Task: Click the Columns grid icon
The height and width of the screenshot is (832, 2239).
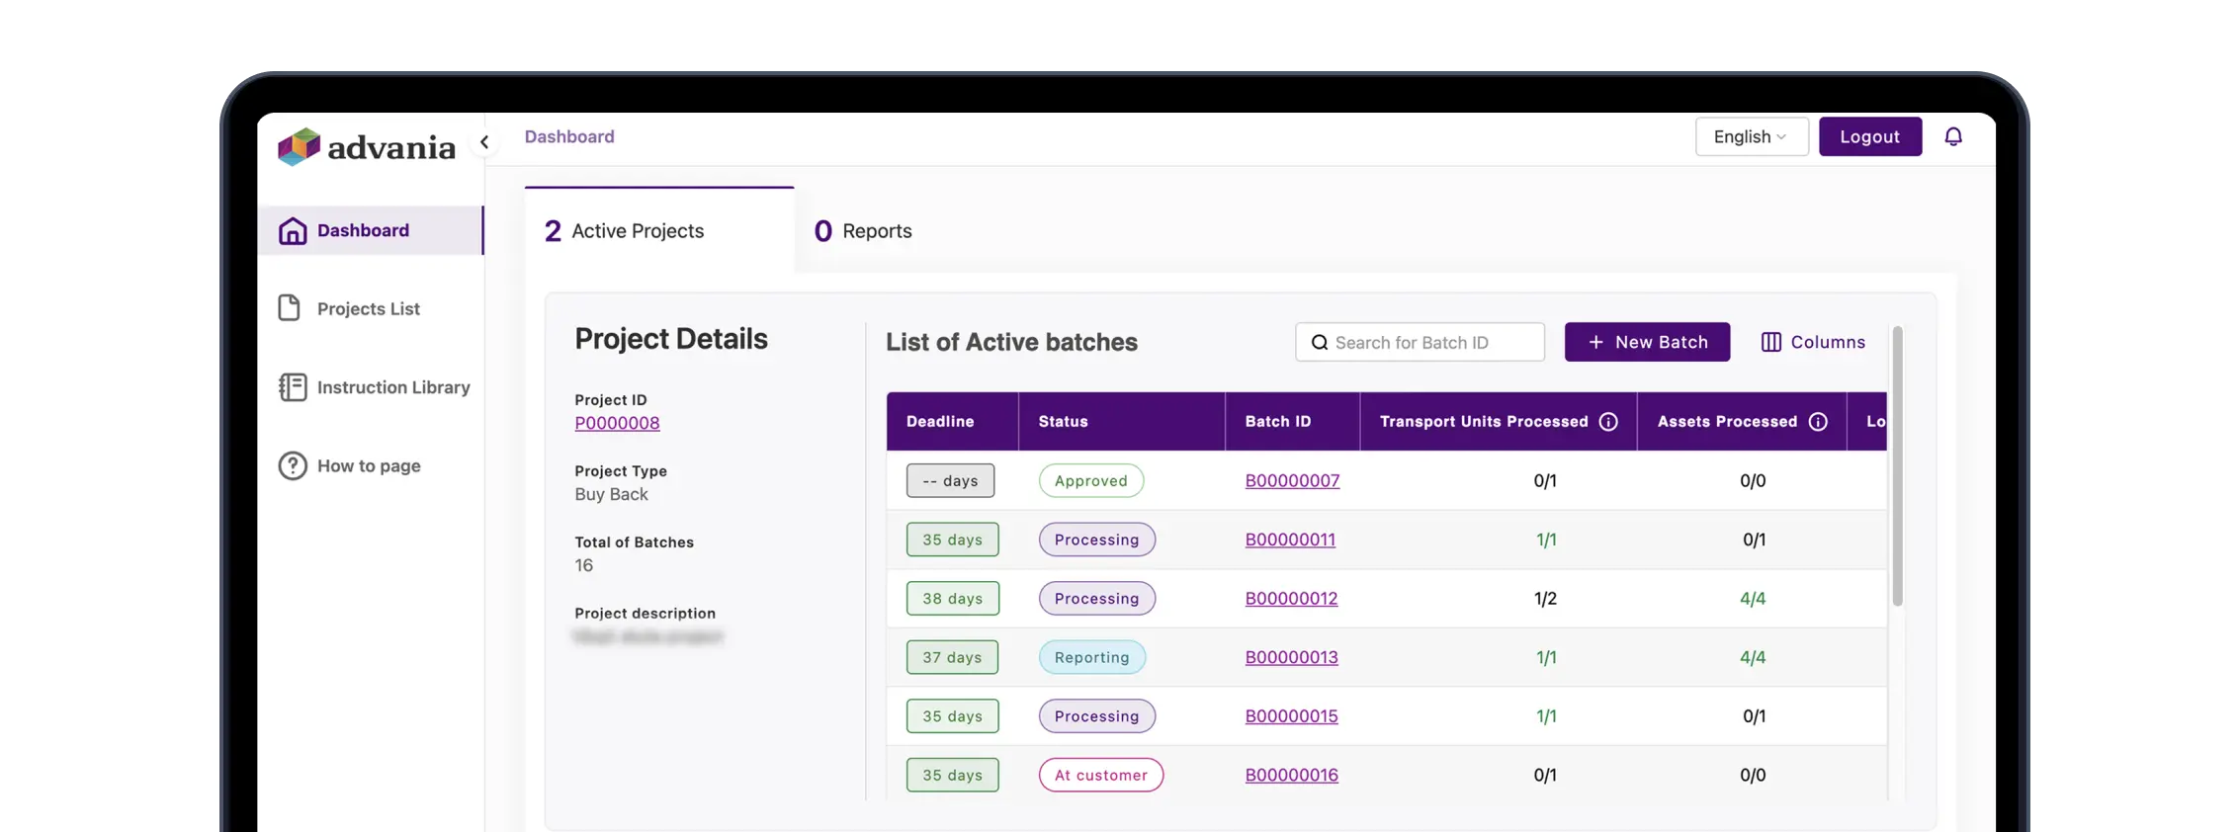Action: [1771, 342]
